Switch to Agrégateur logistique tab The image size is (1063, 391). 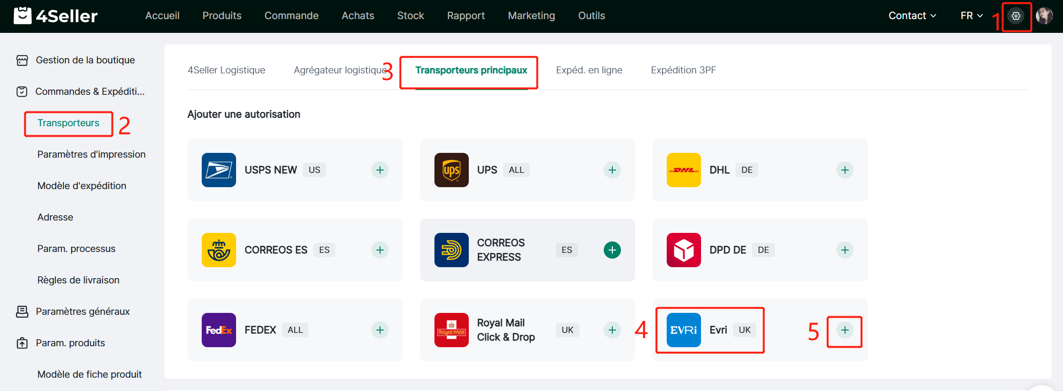click(340, 70)
